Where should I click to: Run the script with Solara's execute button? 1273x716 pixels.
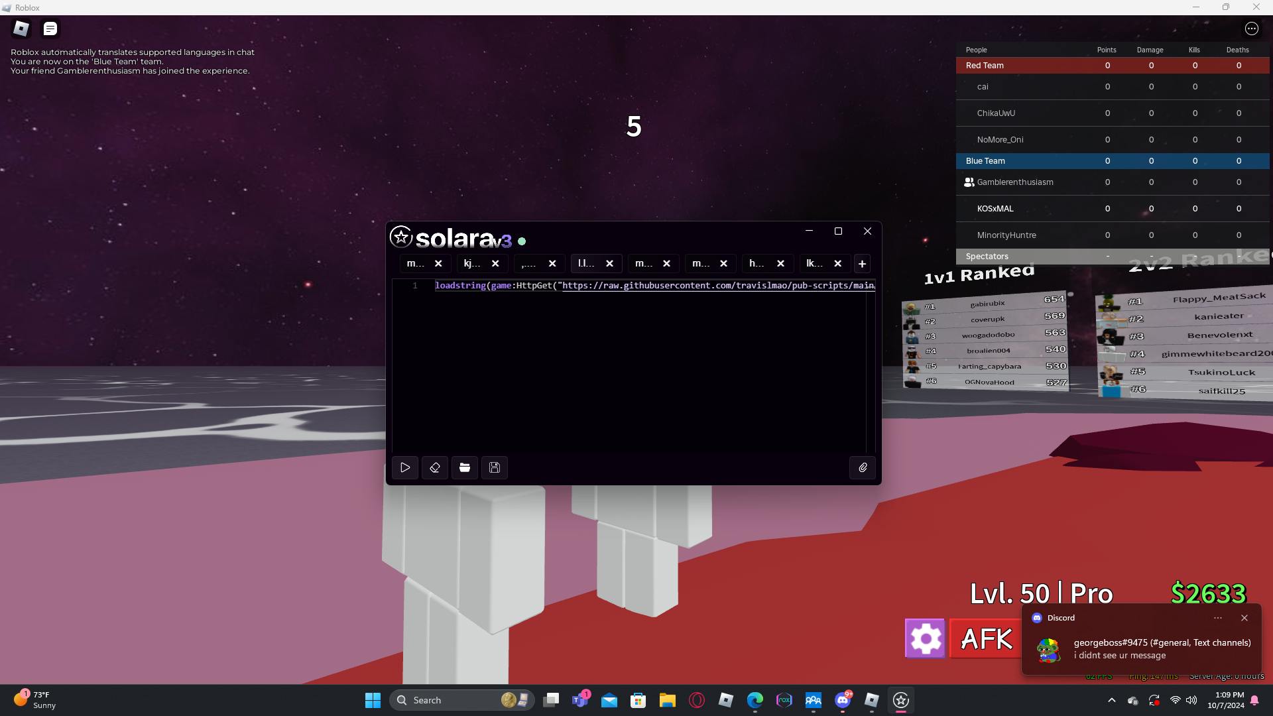405,467
